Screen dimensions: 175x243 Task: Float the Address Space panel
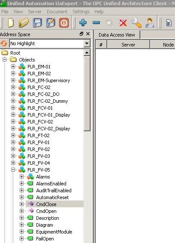click(x=81, y=34)
